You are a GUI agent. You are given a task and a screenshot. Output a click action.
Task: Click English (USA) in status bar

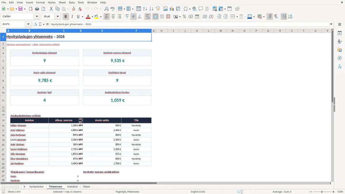(x=198, y=192)
